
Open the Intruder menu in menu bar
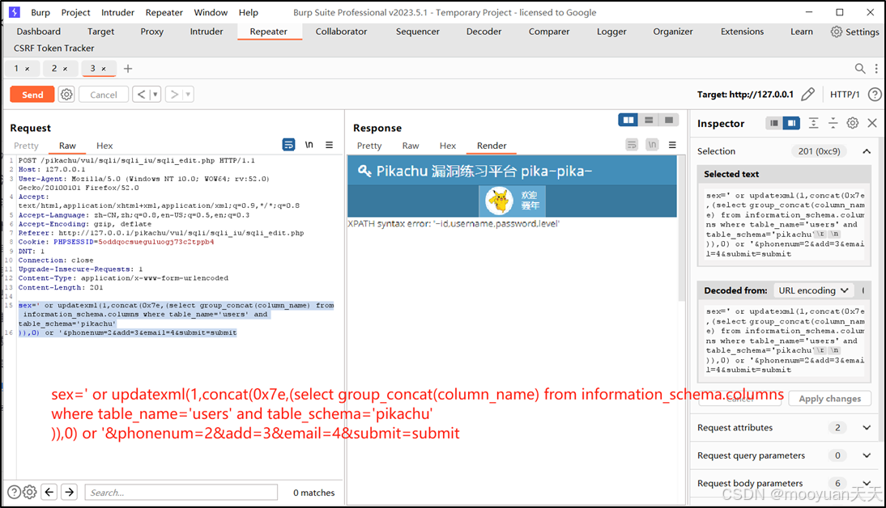(x=117, y=12)
